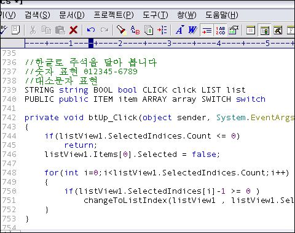
Task: Open the 도구(T) tools menu
Action: coord(155,15)
